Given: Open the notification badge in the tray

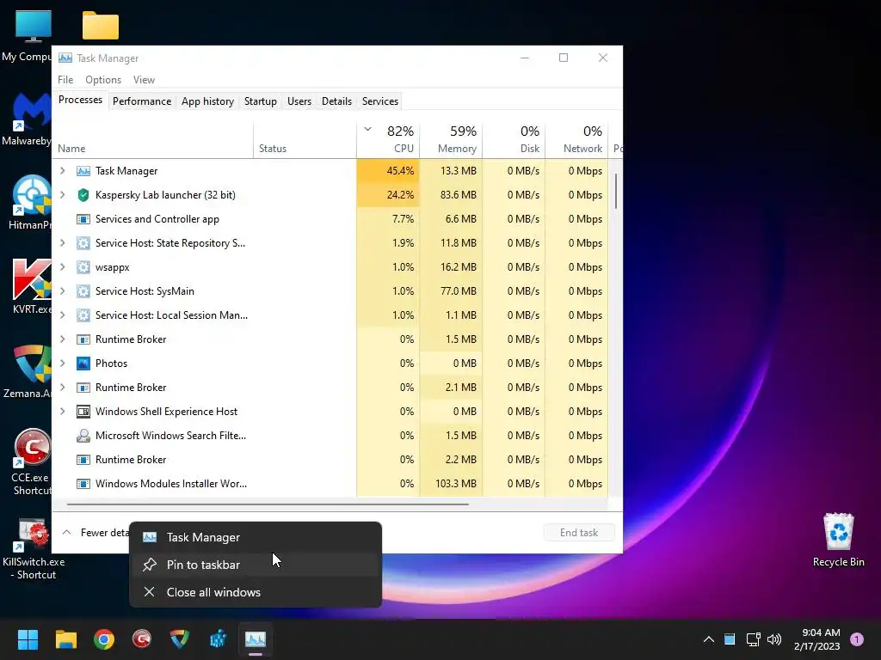Looking at the screenshot, I should point(857,639).
